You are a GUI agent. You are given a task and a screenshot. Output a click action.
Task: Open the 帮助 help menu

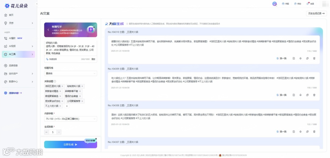click(298, 4)
